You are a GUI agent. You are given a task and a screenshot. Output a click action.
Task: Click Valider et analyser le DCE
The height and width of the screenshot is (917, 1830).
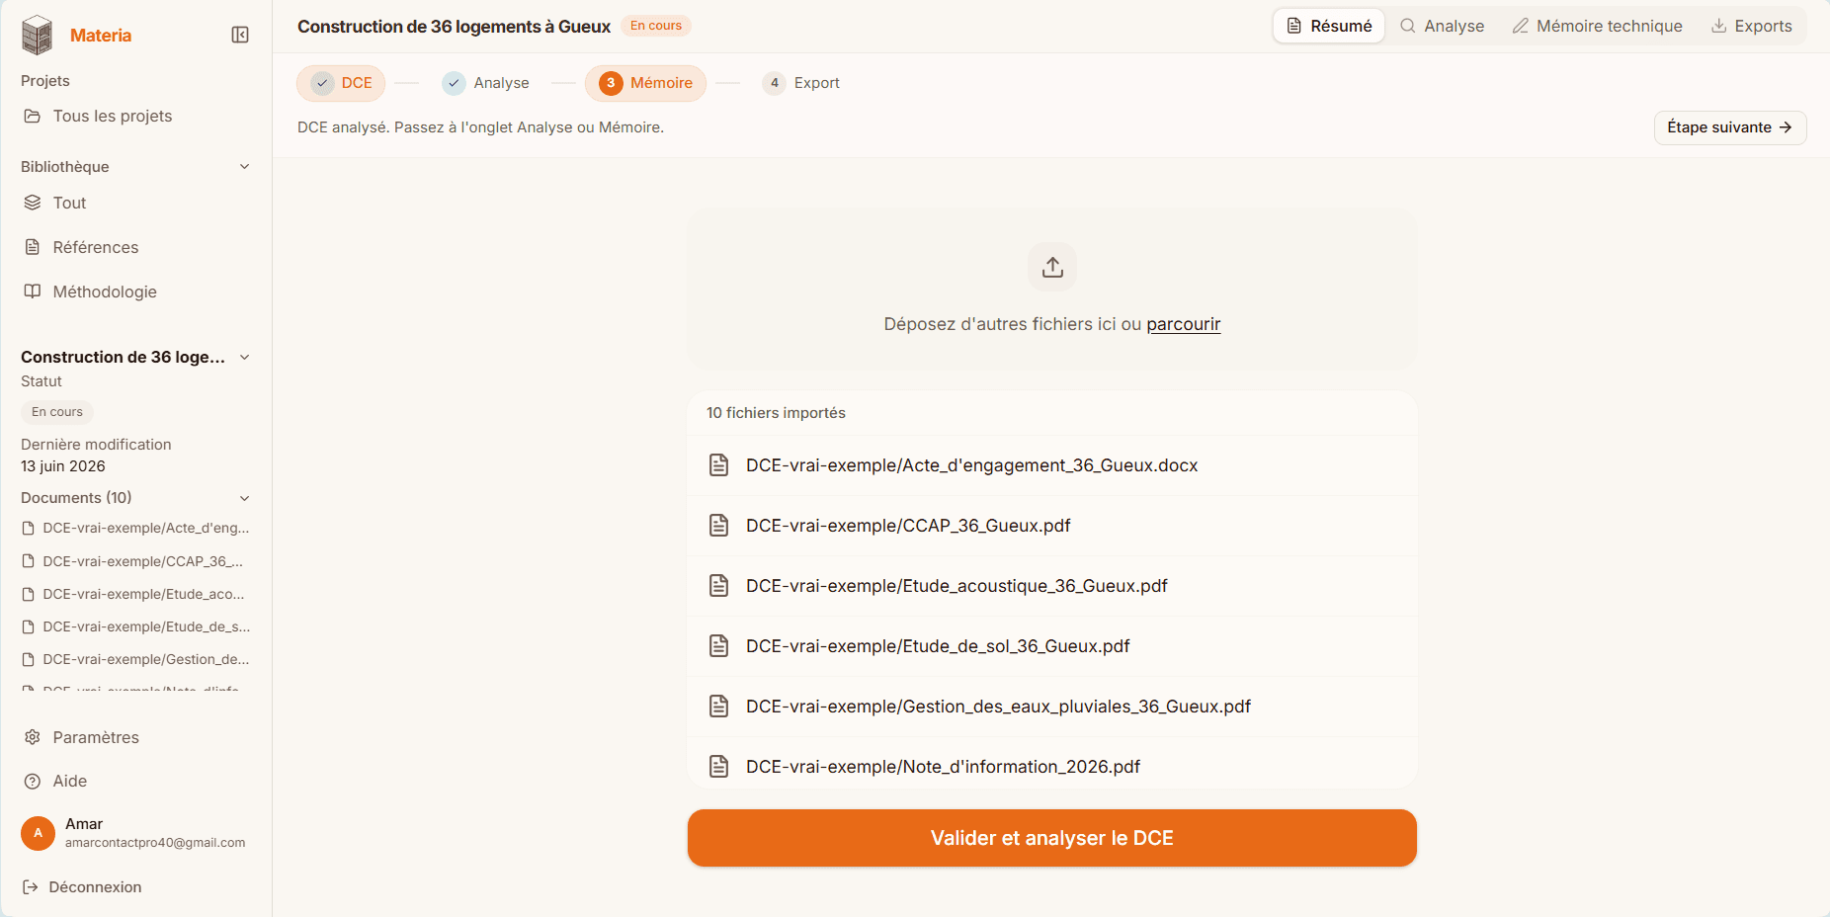1052,838
